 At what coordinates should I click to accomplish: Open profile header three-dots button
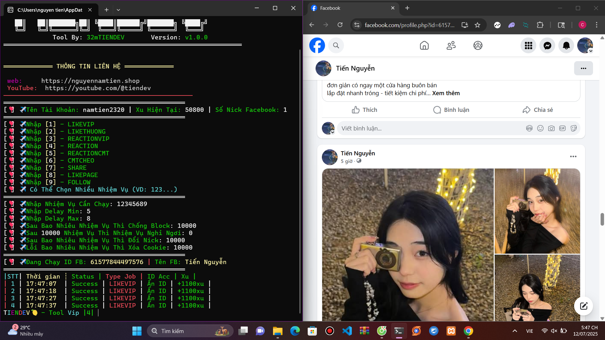point(583,68)
